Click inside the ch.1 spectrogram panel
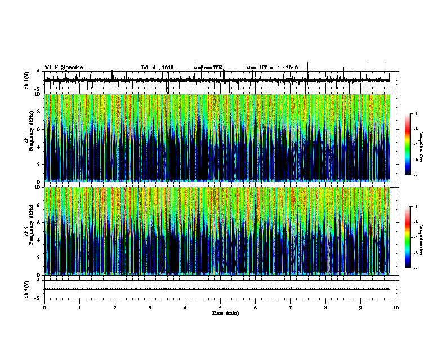The height and width of the screenshot is (345, 446). tap(217, 138)
